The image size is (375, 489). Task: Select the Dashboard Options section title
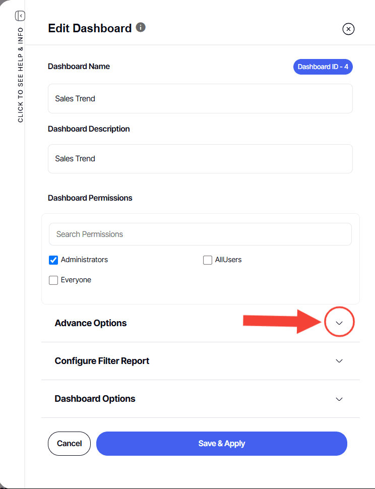pyautogui.click(x=95, y=399)
